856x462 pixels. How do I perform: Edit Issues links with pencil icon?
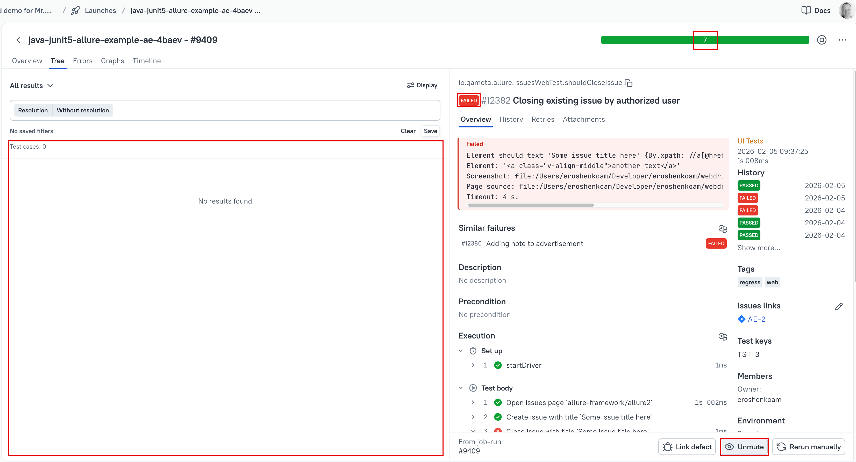(x=839, y=306)
